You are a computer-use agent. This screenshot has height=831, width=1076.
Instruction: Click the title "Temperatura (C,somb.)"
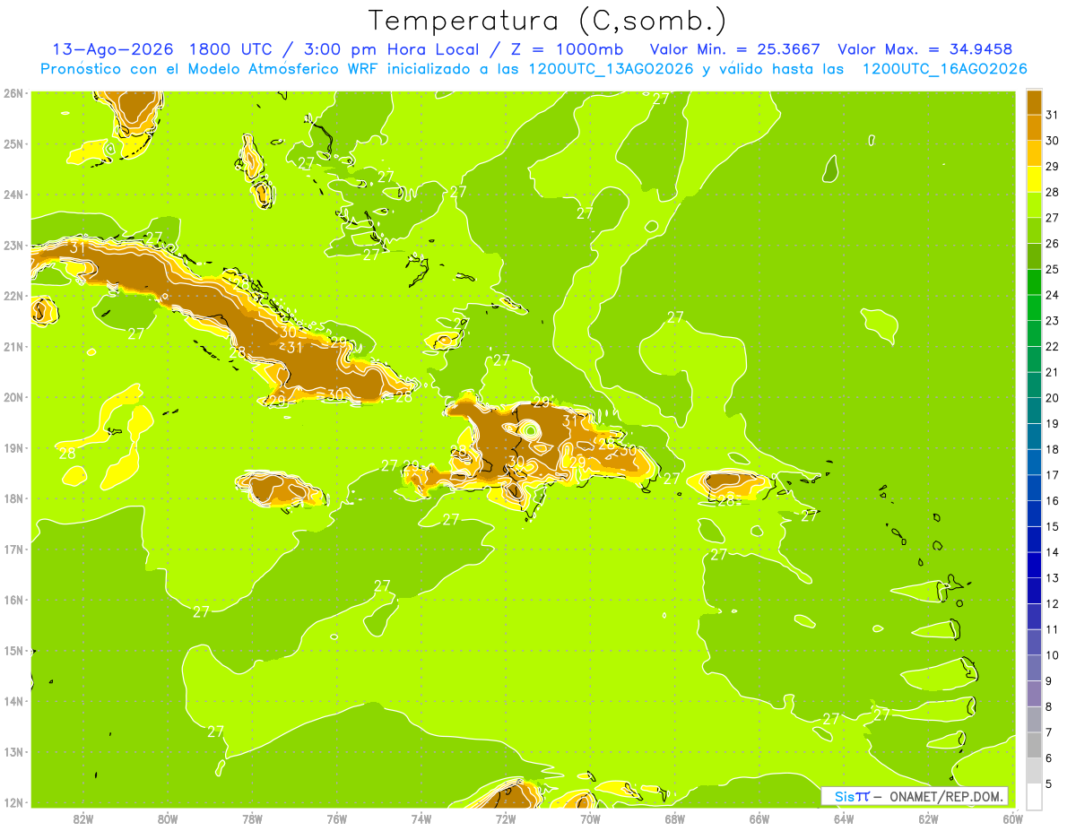pos(548,21)
